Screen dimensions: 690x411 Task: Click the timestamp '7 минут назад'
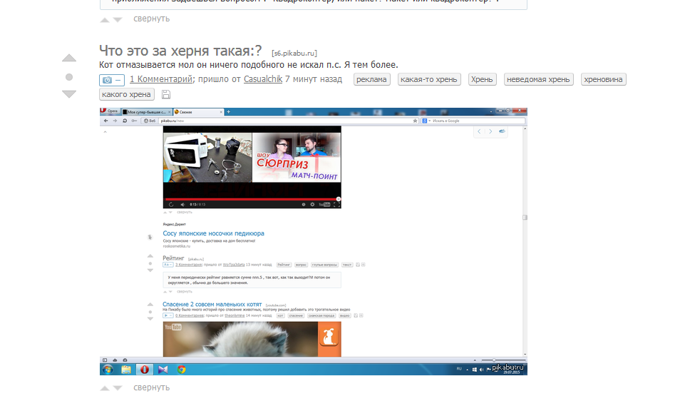314,79
